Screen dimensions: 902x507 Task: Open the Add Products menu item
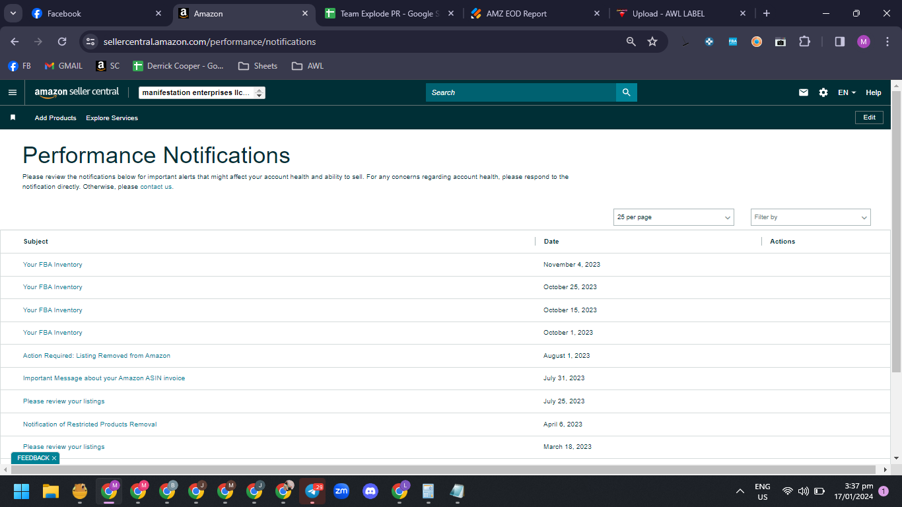coord(55,118)
